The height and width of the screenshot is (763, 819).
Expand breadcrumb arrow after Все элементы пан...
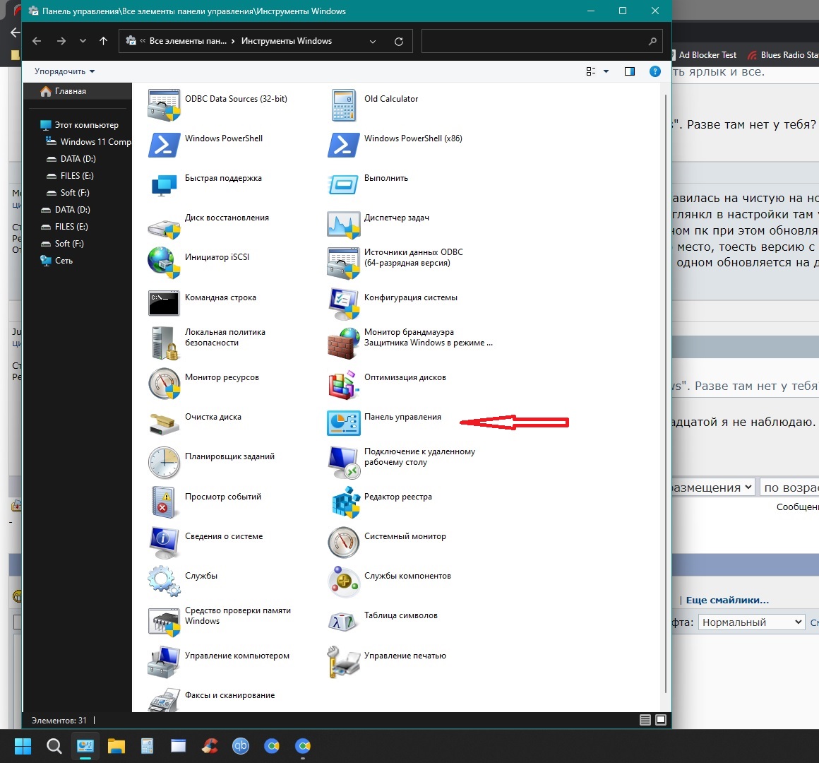point(232,41)
